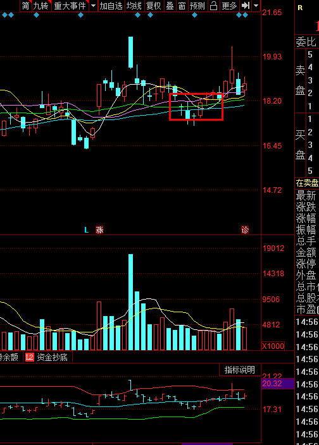The height and width of the screenshot is (445, 319).
Task: Click the 指标说明 indicator description button
Action: (240, 370)
